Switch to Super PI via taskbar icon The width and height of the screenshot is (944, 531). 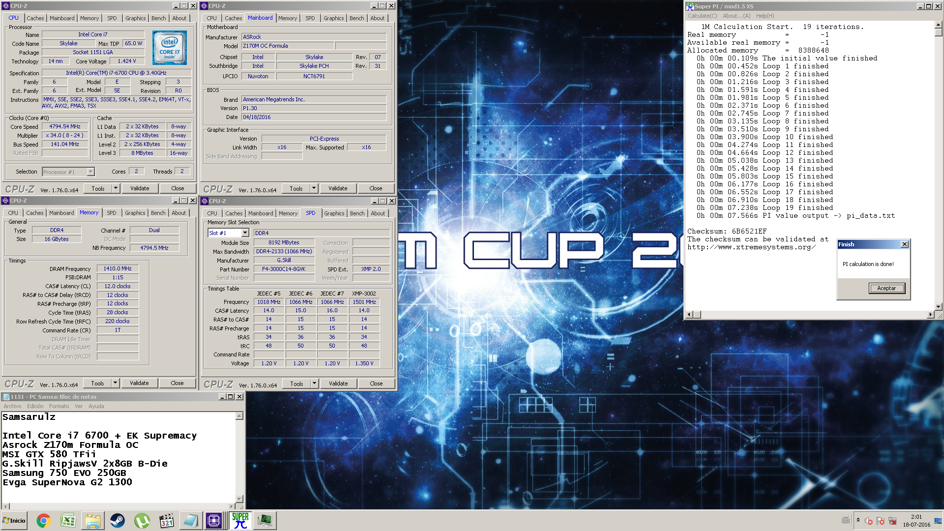240,521
